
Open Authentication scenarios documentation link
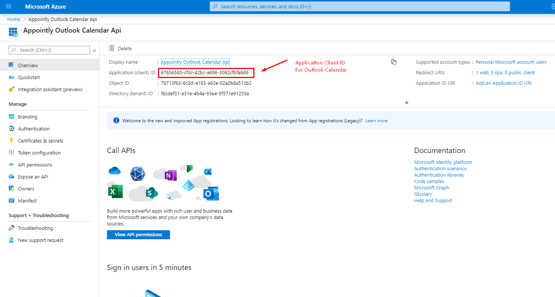tap(441, 169)
